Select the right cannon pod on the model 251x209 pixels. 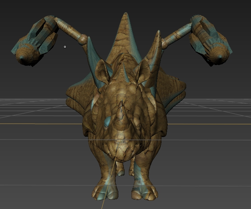(x=211, y=40)
